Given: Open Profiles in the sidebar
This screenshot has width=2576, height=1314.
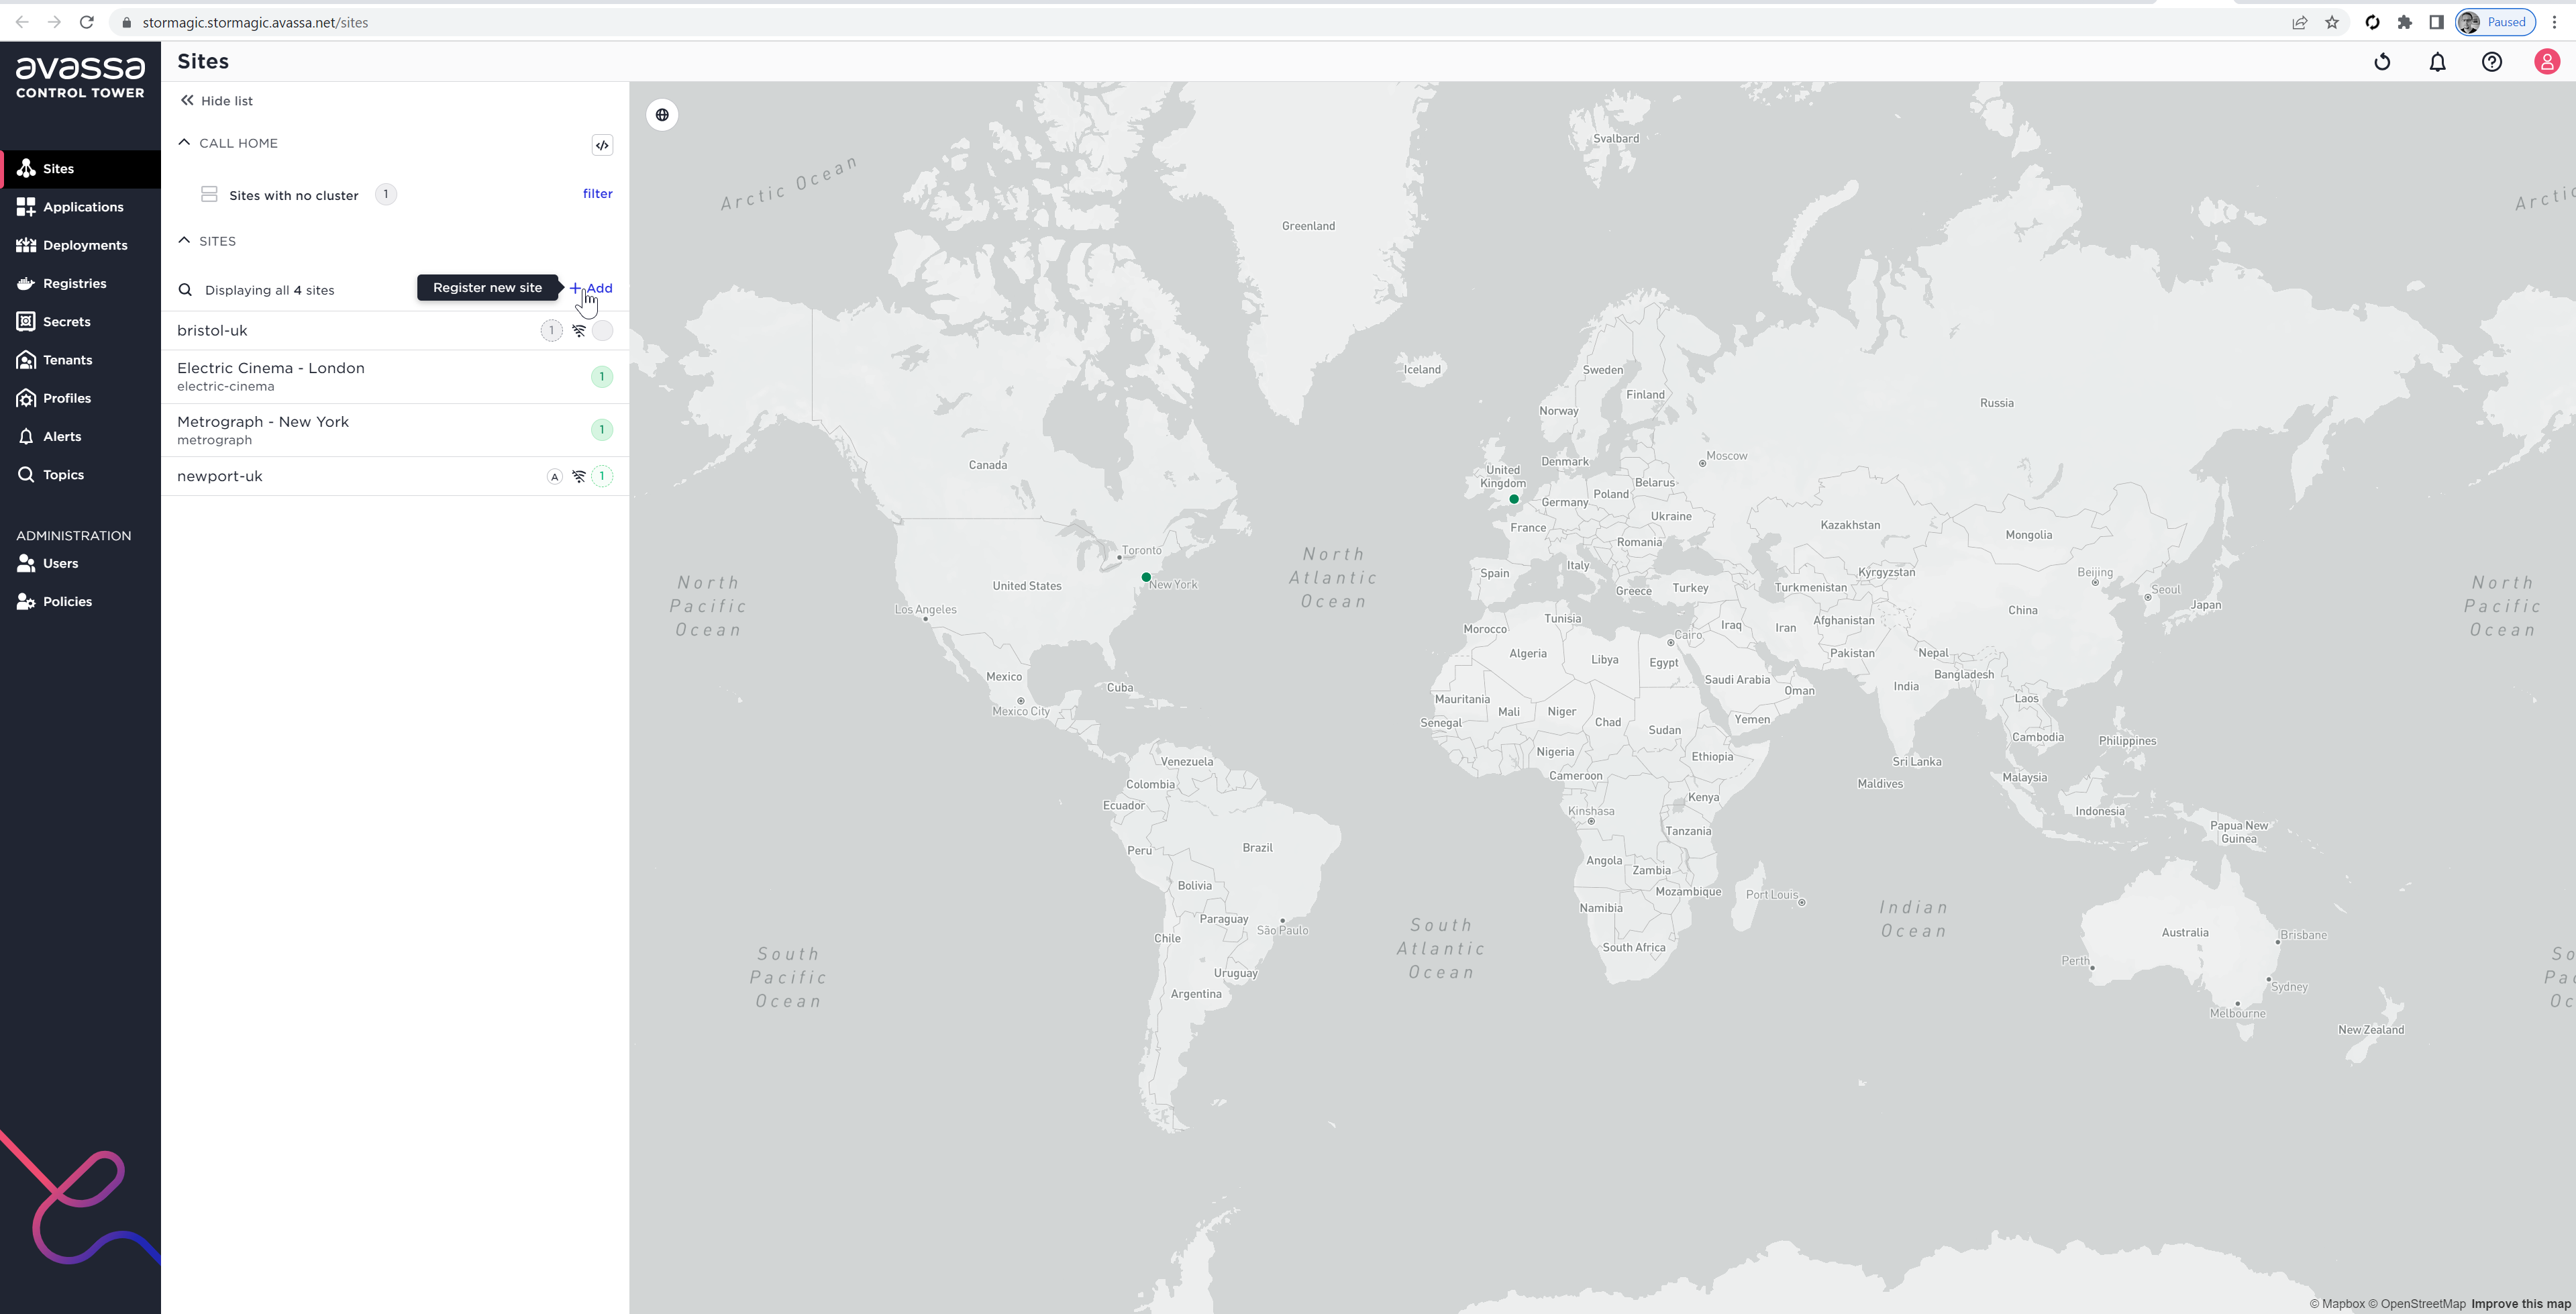Looking at the screenshot, I should tap(80, 398).
